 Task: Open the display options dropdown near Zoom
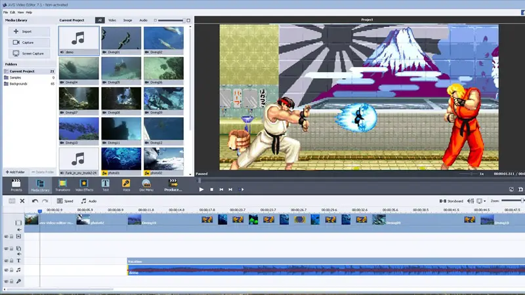pyautogui.click(x=481, y=201)
